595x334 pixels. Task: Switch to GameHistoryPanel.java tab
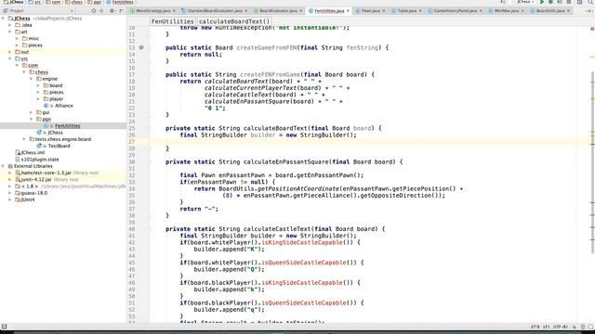coord(455,11)
